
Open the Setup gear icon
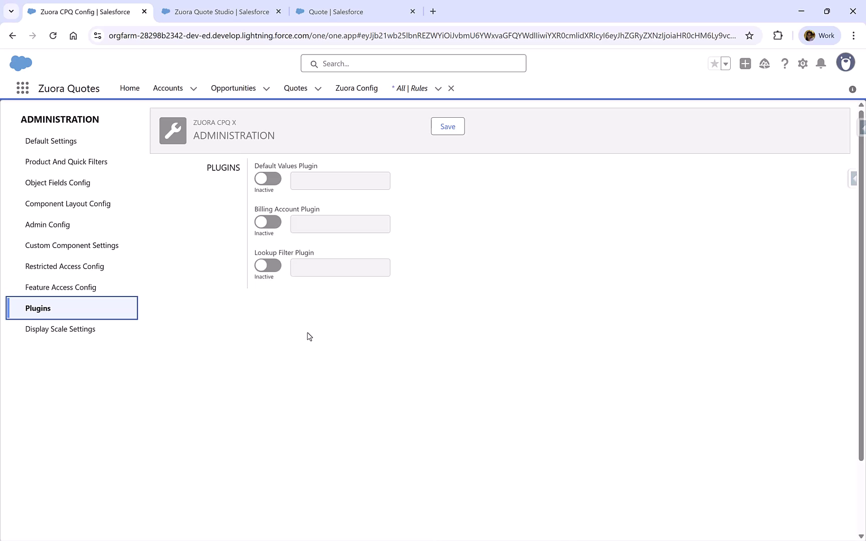[x=802, y=64]
